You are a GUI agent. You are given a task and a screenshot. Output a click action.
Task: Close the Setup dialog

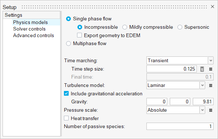click(x=212, y=7)
